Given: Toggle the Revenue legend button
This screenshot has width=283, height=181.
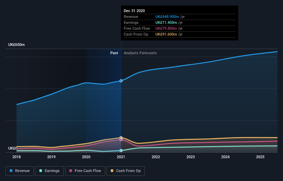Looking at the screenshot, I should pos(20,171).
